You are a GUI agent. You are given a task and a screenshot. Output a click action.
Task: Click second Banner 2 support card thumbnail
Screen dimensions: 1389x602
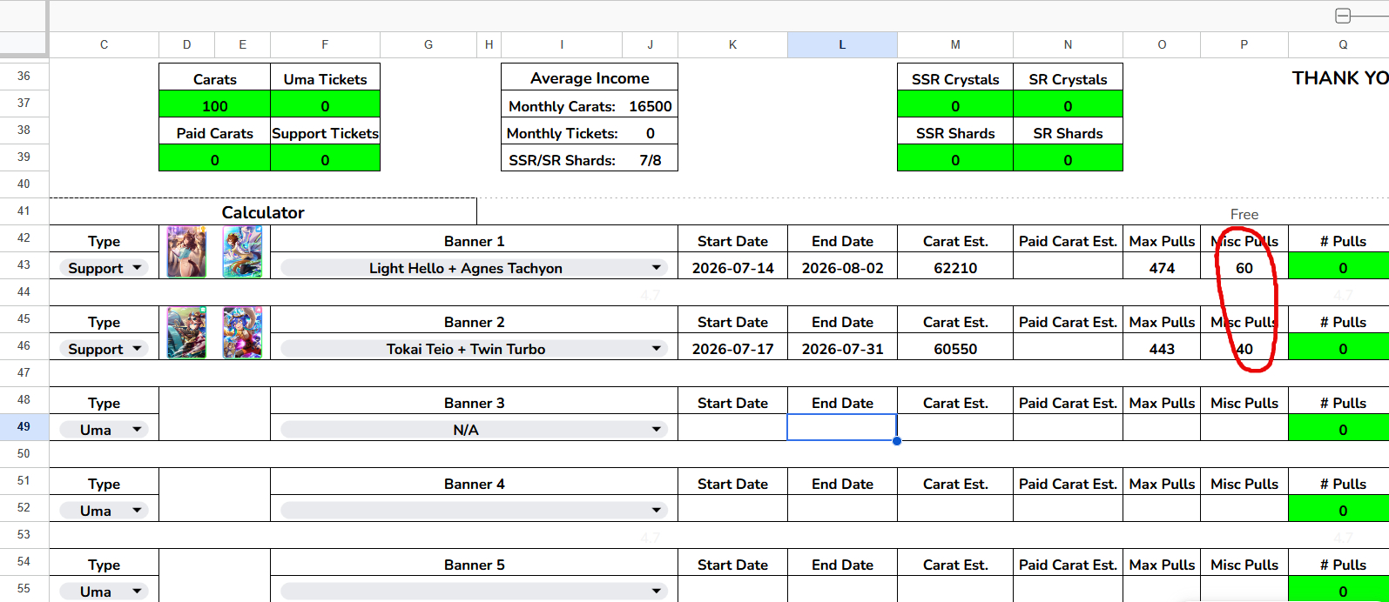click(242, 332)
